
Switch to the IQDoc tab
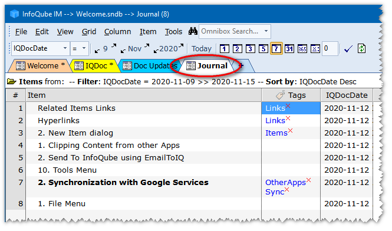pyautogui.click(x=94, y=66)
